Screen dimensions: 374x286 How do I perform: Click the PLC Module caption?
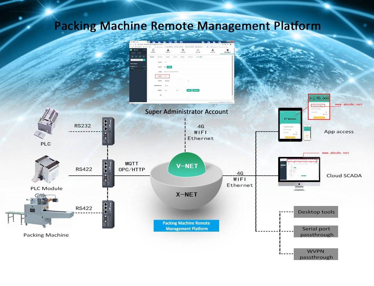click(47, 188)
